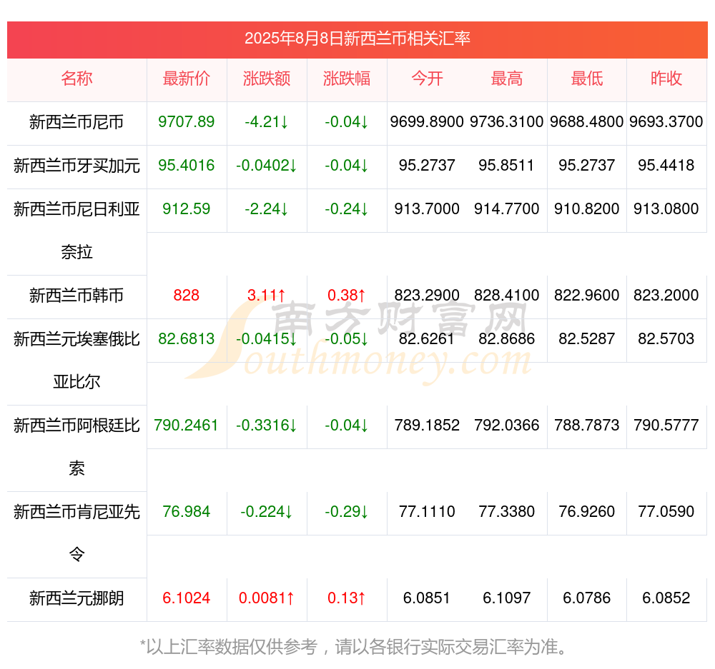Click latest price 790.2461

tap(186, 425)
